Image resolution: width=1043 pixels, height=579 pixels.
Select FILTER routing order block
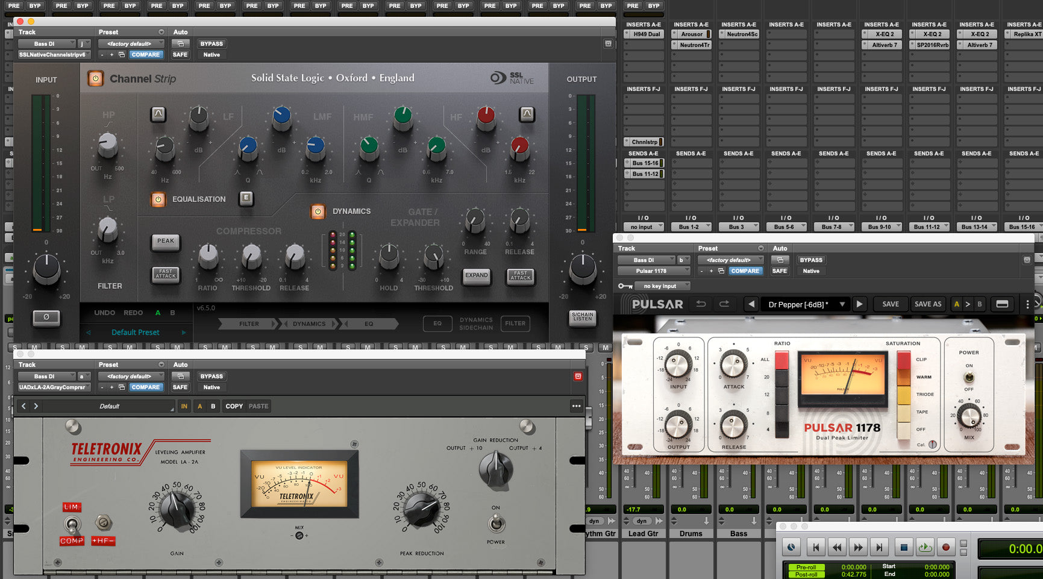(x=249, y=324)
